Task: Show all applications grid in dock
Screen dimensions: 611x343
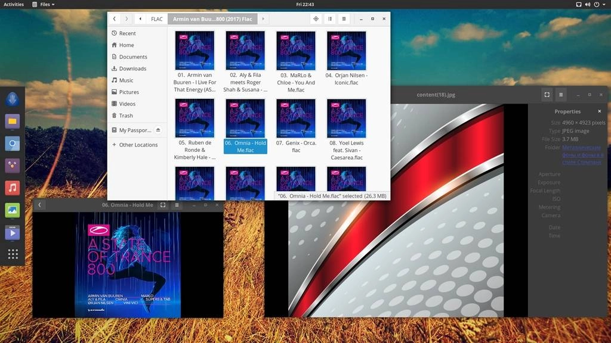Action: [x=13, y=254]
